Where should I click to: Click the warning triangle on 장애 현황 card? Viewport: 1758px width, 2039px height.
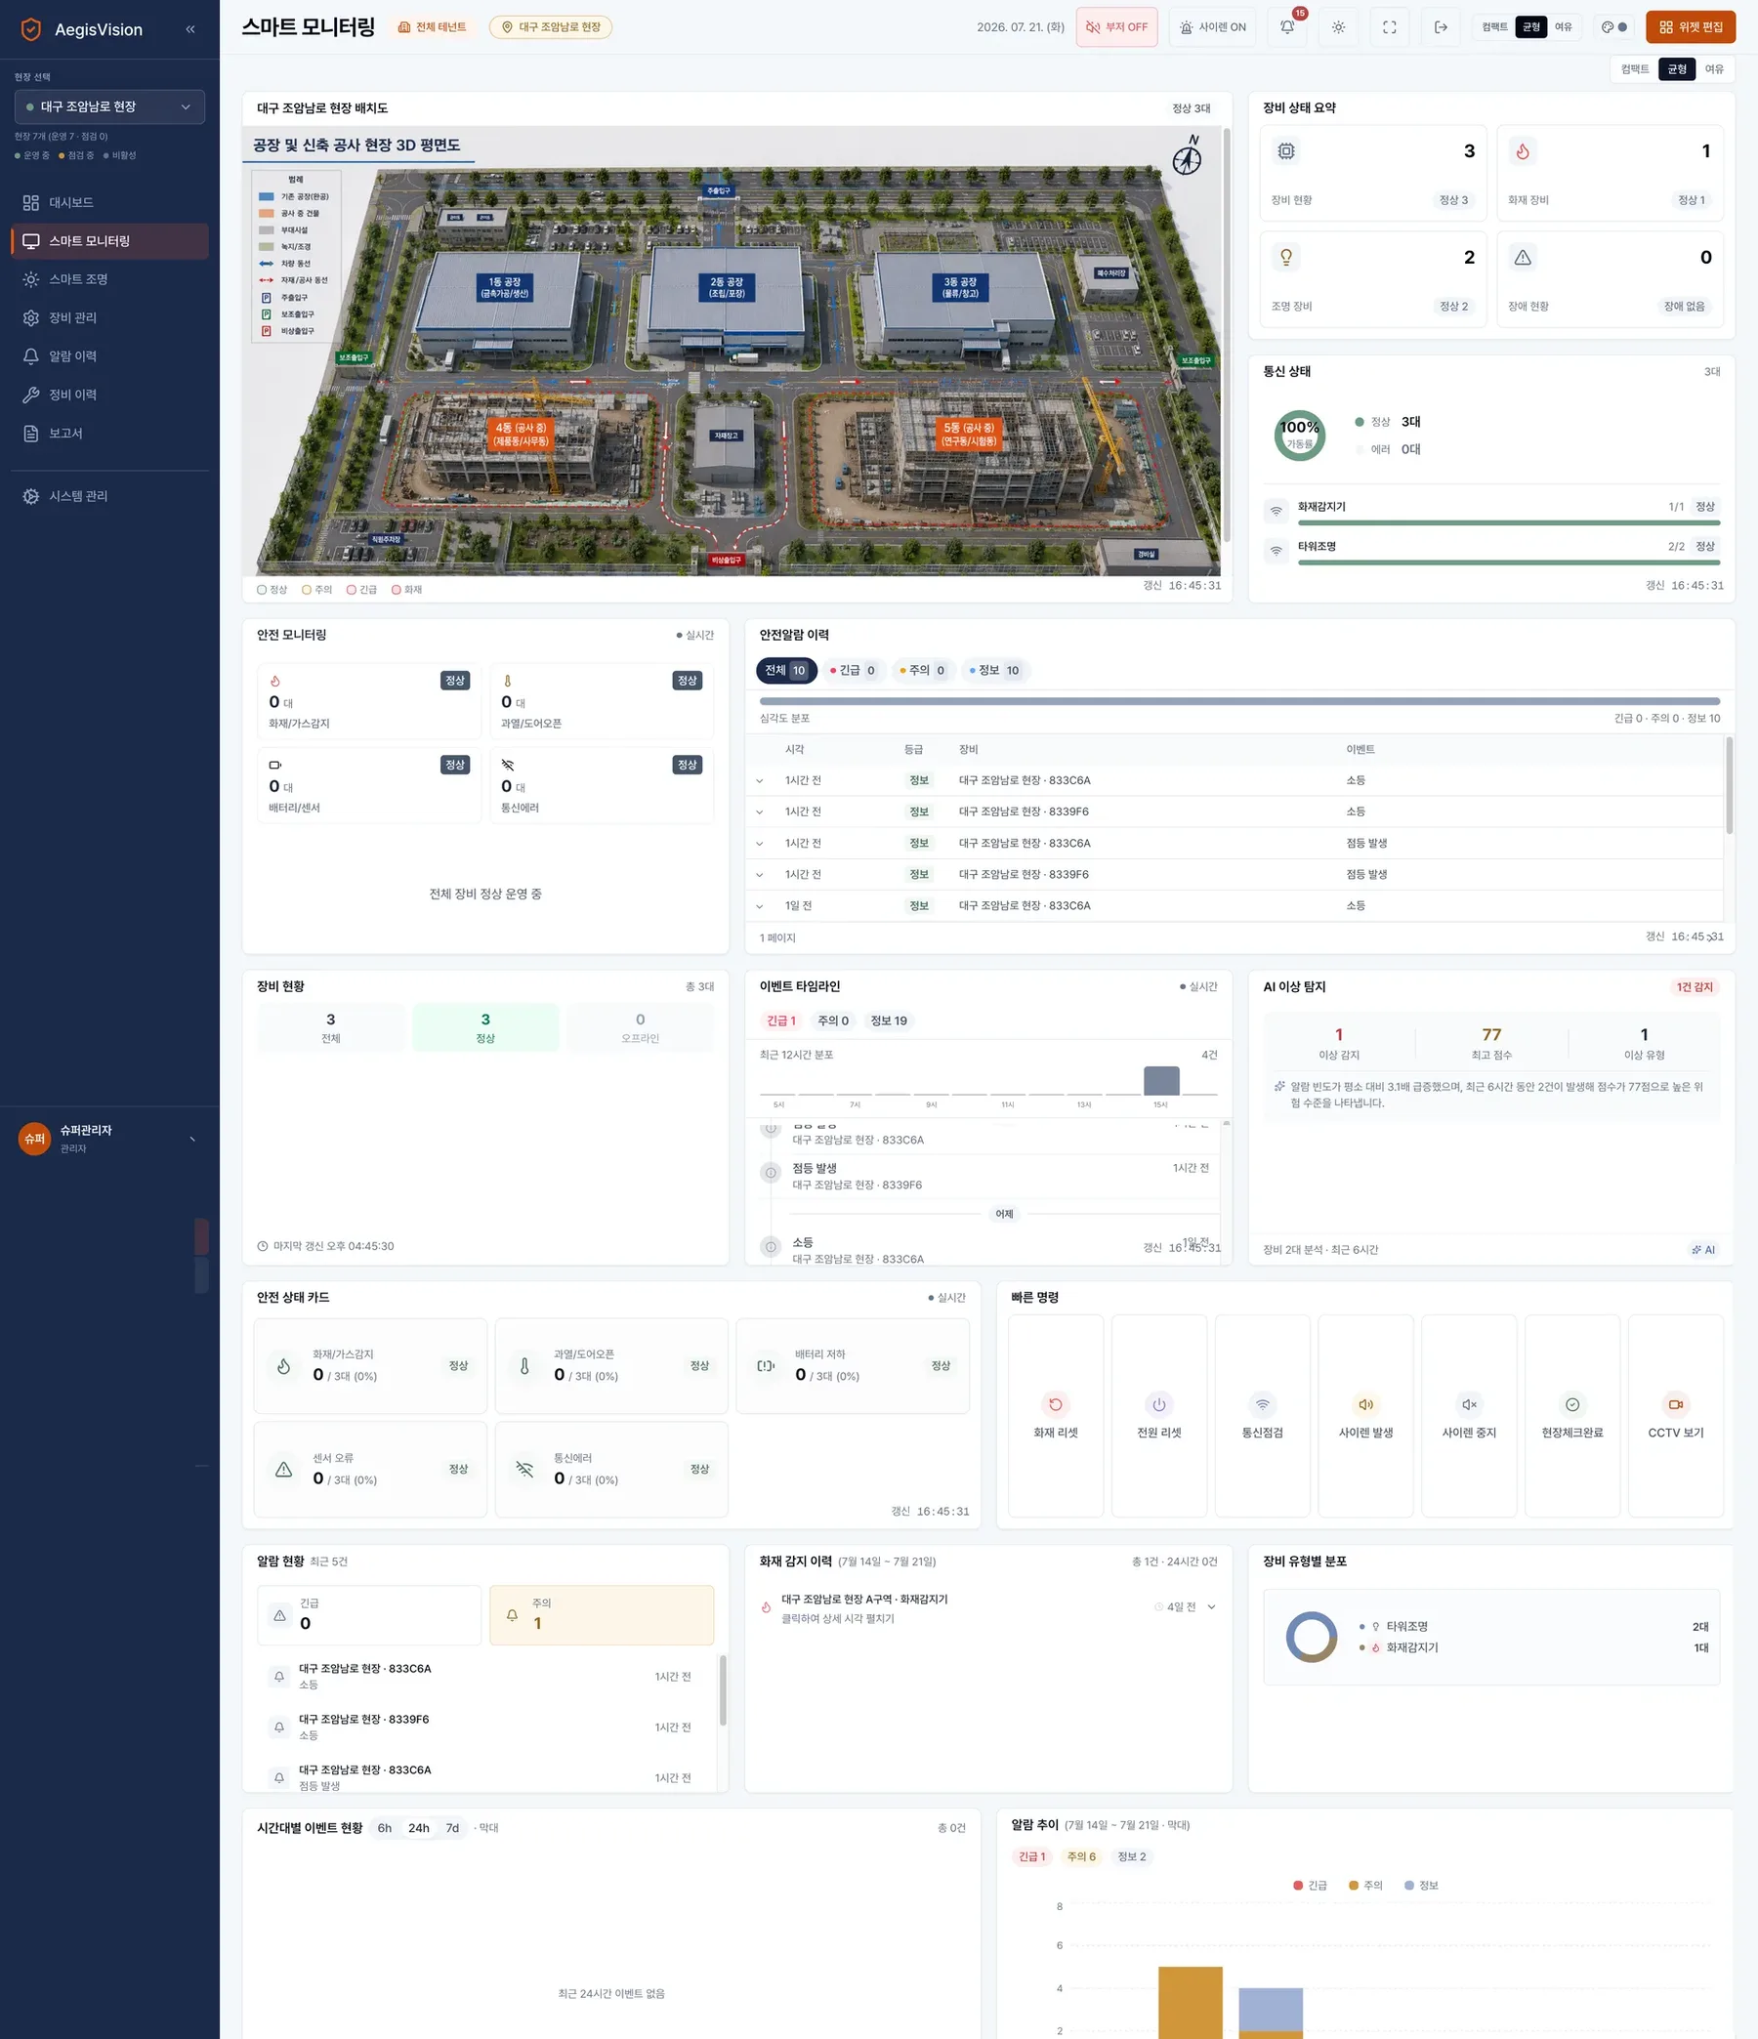coord(1523,257)
